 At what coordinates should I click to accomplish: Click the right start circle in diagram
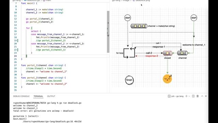[x=194, y=18]
